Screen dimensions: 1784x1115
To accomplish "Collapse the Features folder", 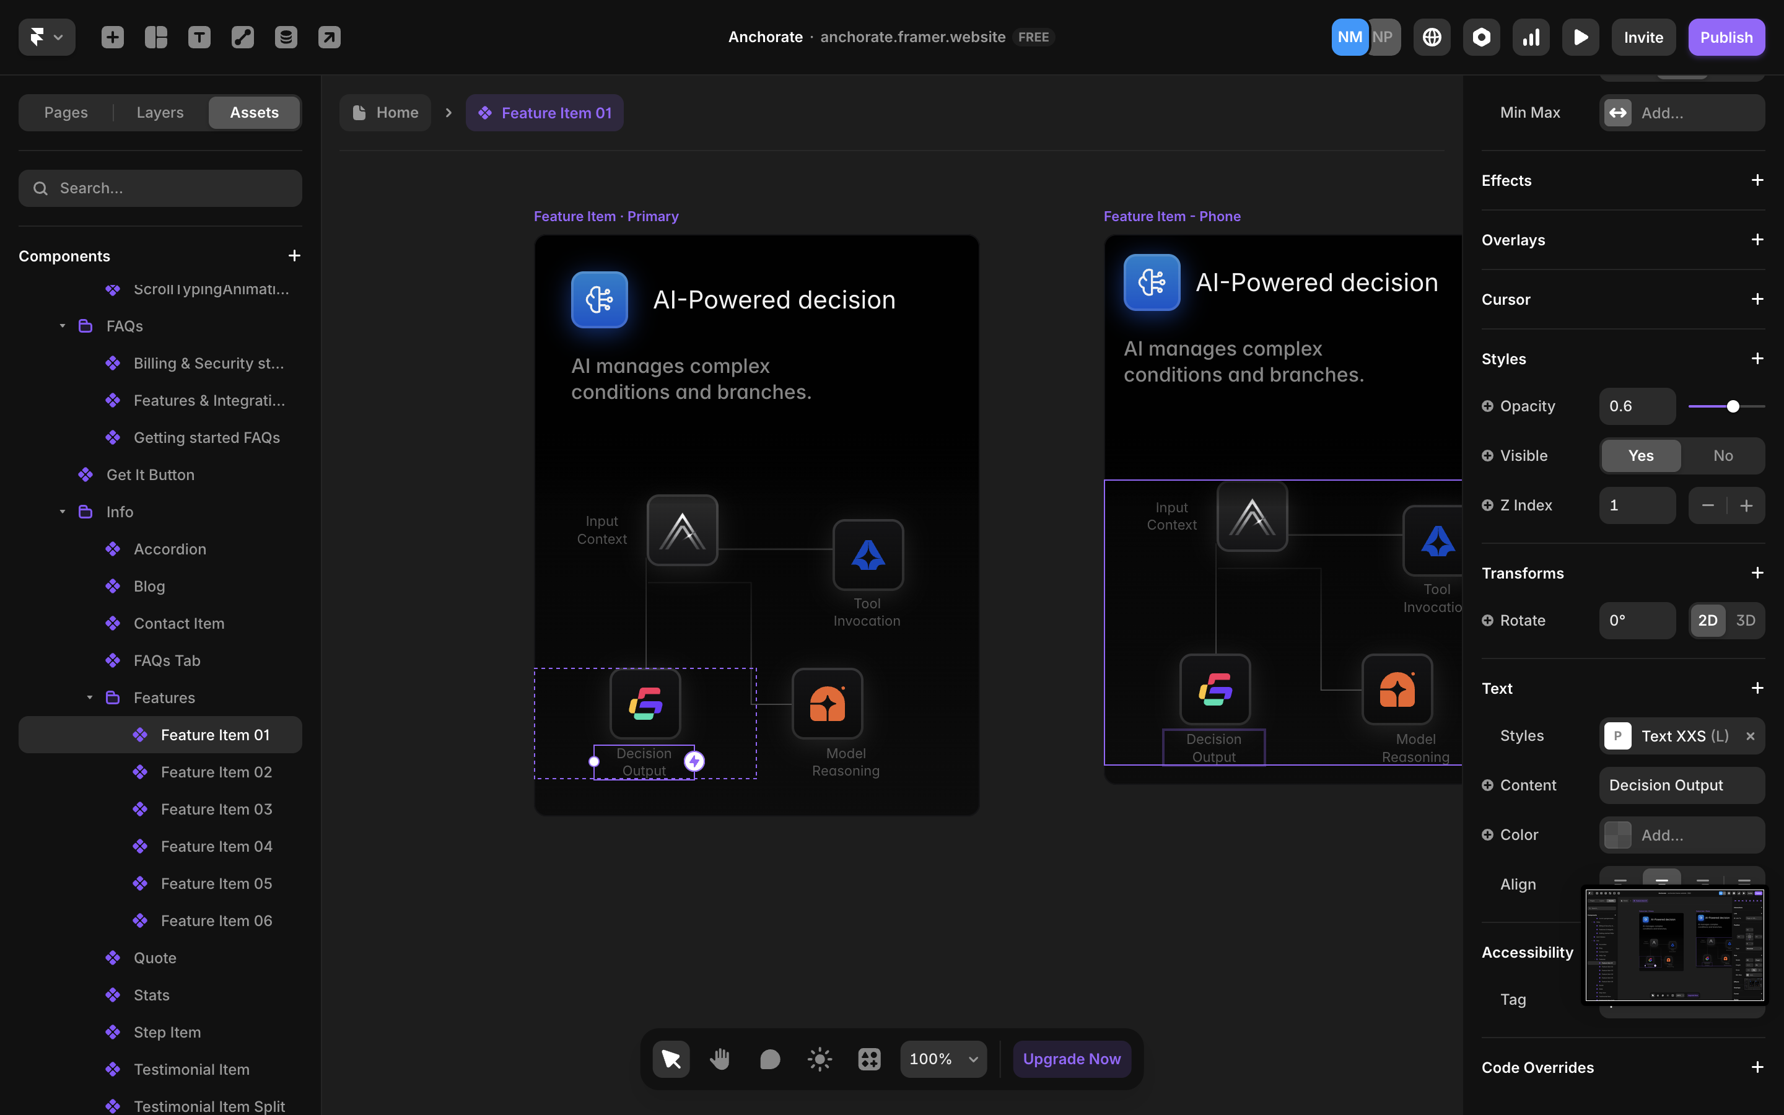I will pyautogui.click(x=89, y=697).
